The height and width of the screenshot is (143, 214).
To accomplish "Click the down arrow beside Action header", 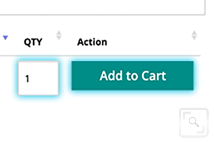I will [x=194, y=38].
